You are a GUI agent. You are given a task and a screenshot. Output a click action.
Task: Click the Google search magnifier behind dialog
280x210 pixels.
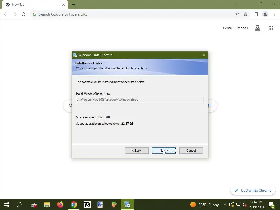coord(70,105)
